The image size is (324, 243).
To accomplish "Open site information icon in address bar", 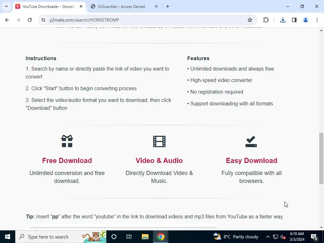I will [43, 20].
